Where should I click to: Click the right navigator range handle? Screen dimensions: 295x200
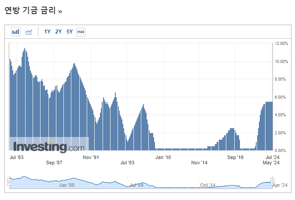[272, 182]
